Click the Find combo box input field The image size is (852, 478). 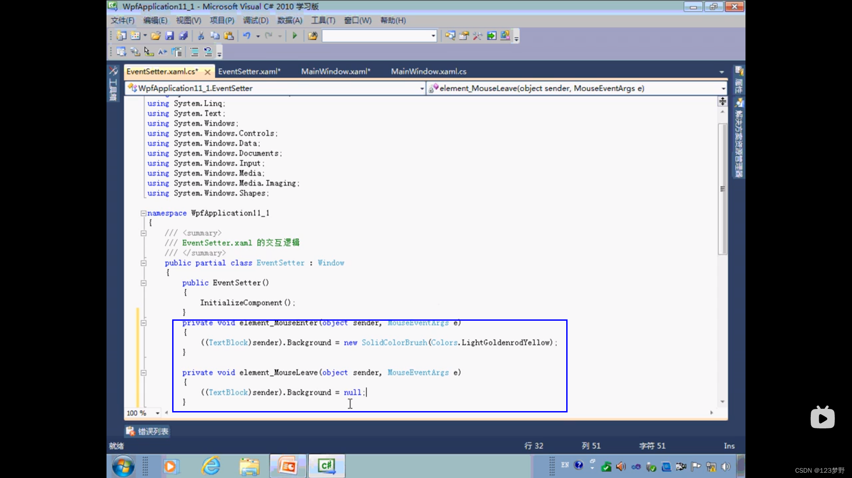pos(376,36)
